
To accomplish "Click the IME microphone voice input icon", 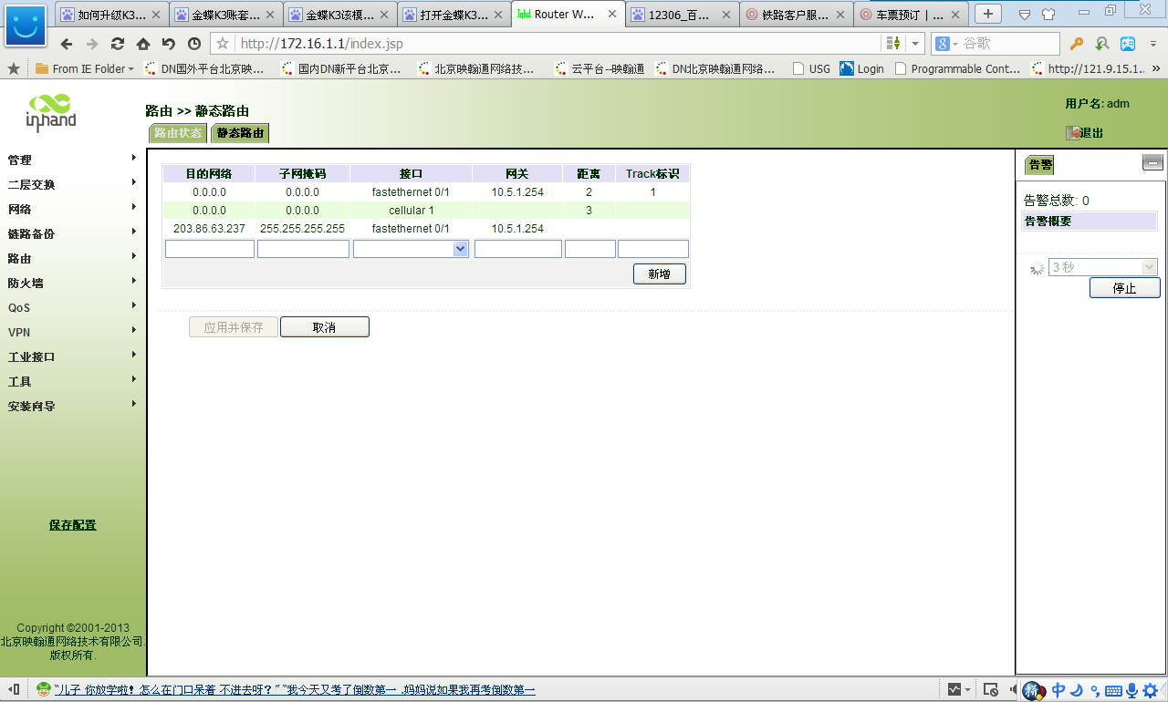I will 1131,690.
